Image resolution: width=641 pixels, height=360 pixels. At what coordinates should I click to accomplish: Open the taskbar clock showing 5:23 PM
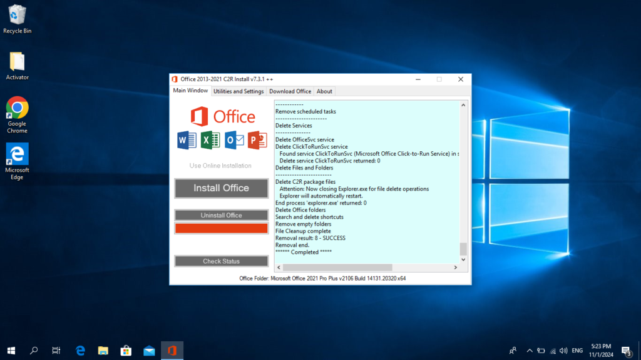point(602,351)
